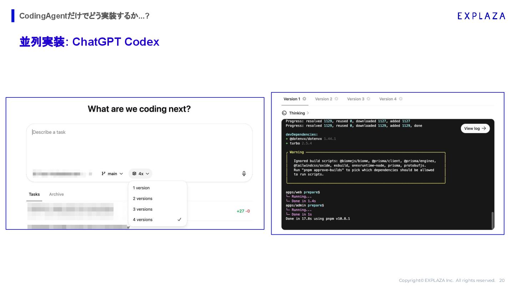Viewport: 514px width, 289px height.
Task: Click the microphone voice input icon
Action: tap(244, 174)
